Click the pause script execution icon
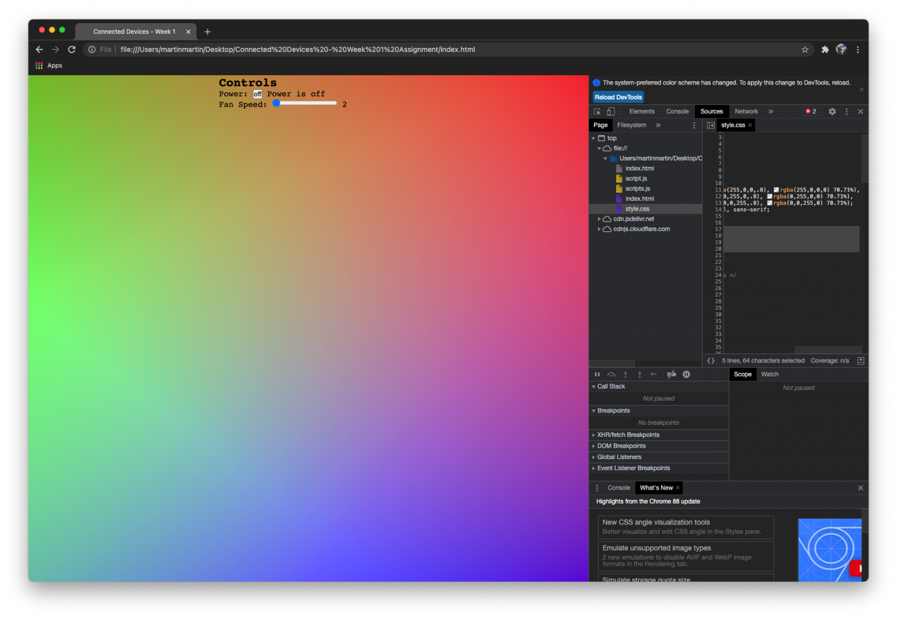Screen dimensions: 897x619 pyautogui.click(x=597, y=375)
